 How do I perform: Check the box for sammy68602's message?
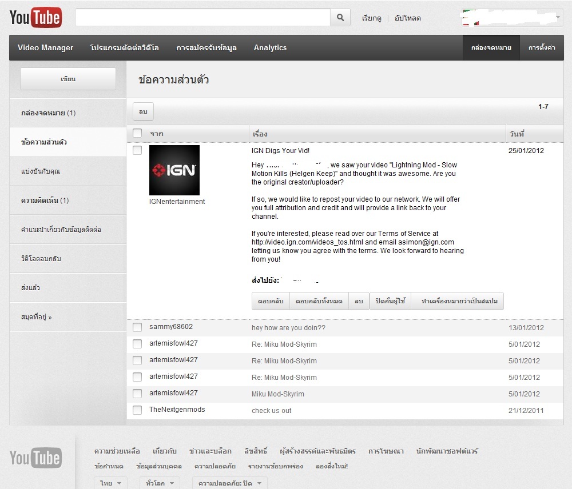137,327
